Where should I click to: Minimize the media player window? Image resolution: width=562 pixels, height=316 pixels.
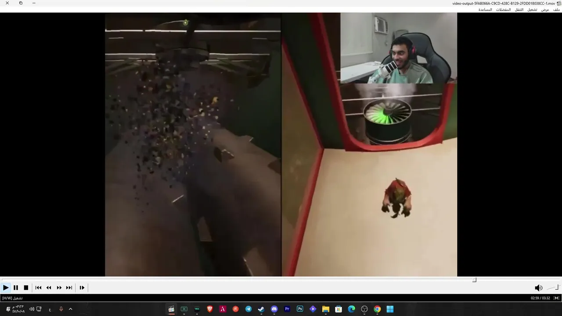click(34, 3)
